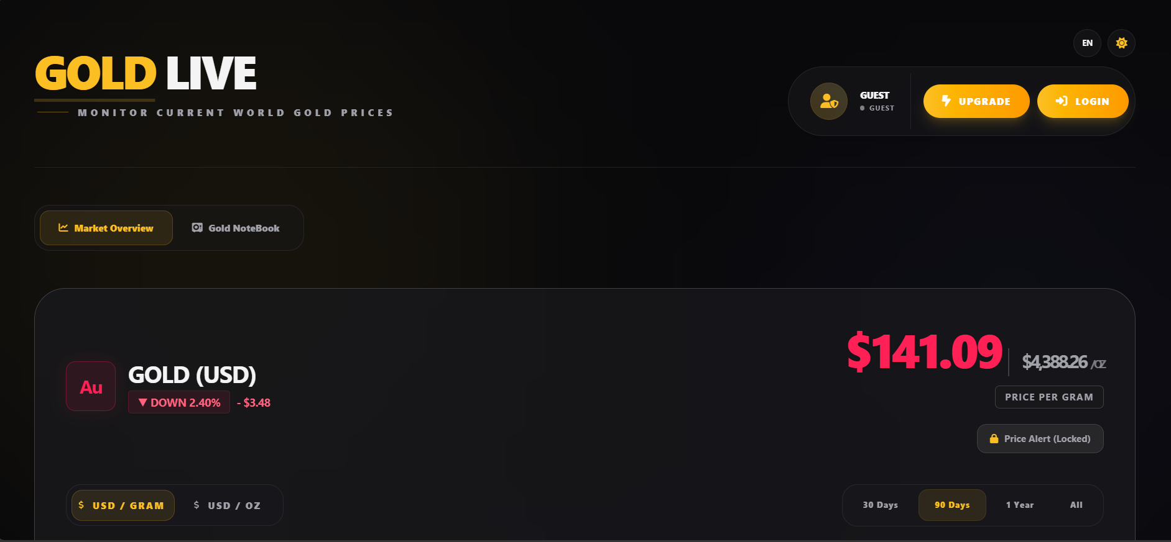
Task: Click the LOGIN button
Action: [1083, 101]
